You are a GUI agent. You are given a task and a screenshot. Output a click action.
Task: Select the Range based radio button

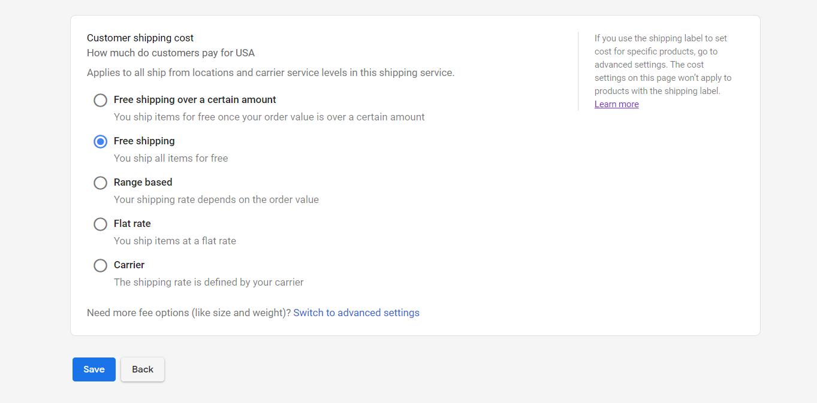point(100,183)
